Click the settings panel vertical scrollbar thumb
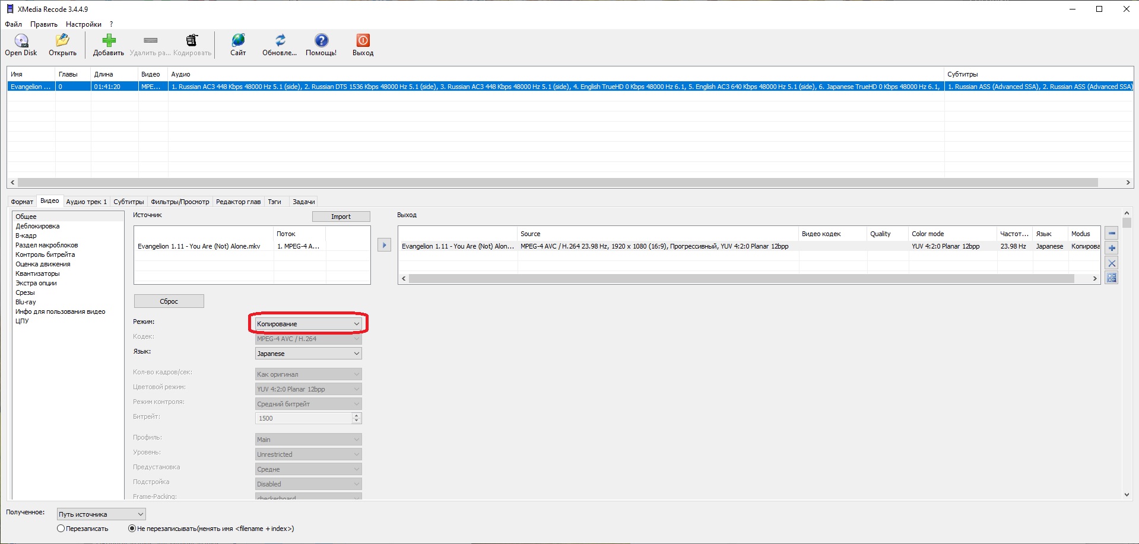 1127,223
